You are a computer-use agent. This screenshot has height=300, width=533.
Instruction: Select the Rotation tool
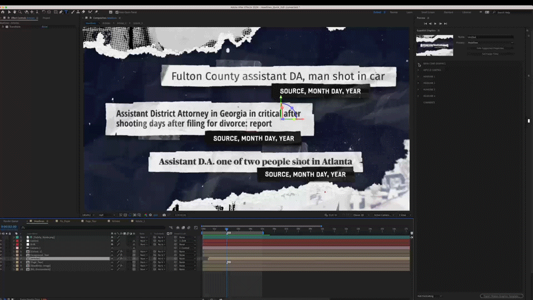point(43,12)
